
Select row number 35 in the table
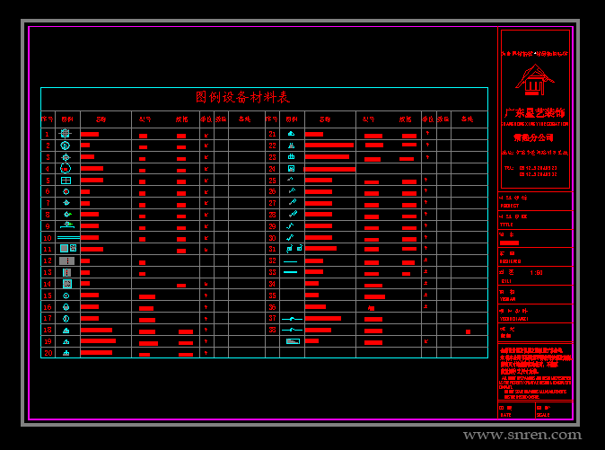pyautogui.click(x=272, y=296)
